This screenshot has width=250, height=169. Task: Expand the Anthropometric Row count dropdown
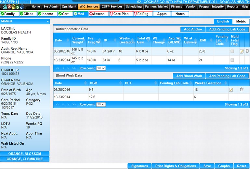(x=101, y=68)
